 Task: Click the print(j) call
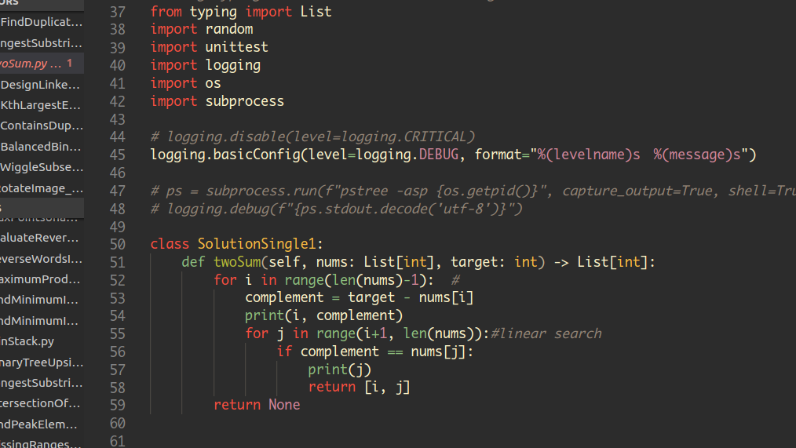(340, 370)
